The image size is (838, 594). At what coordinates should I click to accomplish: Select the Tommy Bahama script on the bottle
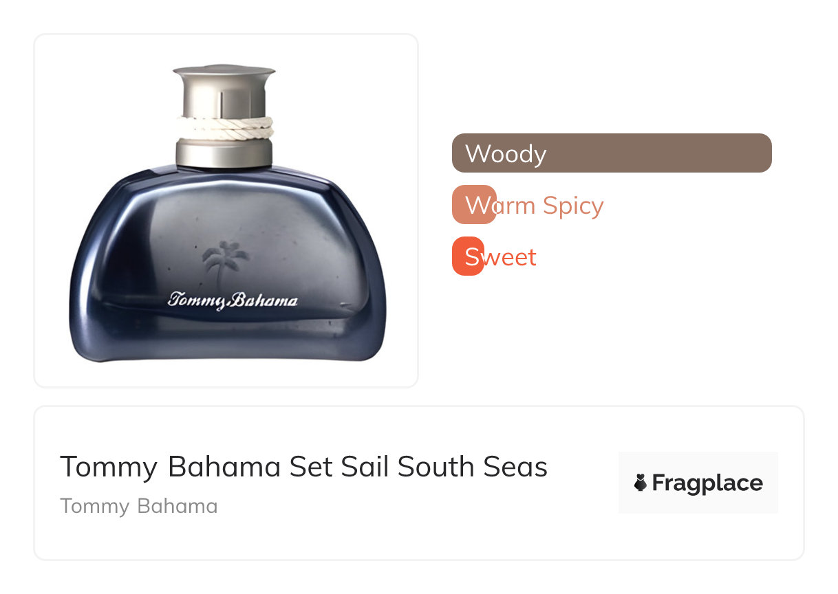[233, 300]
